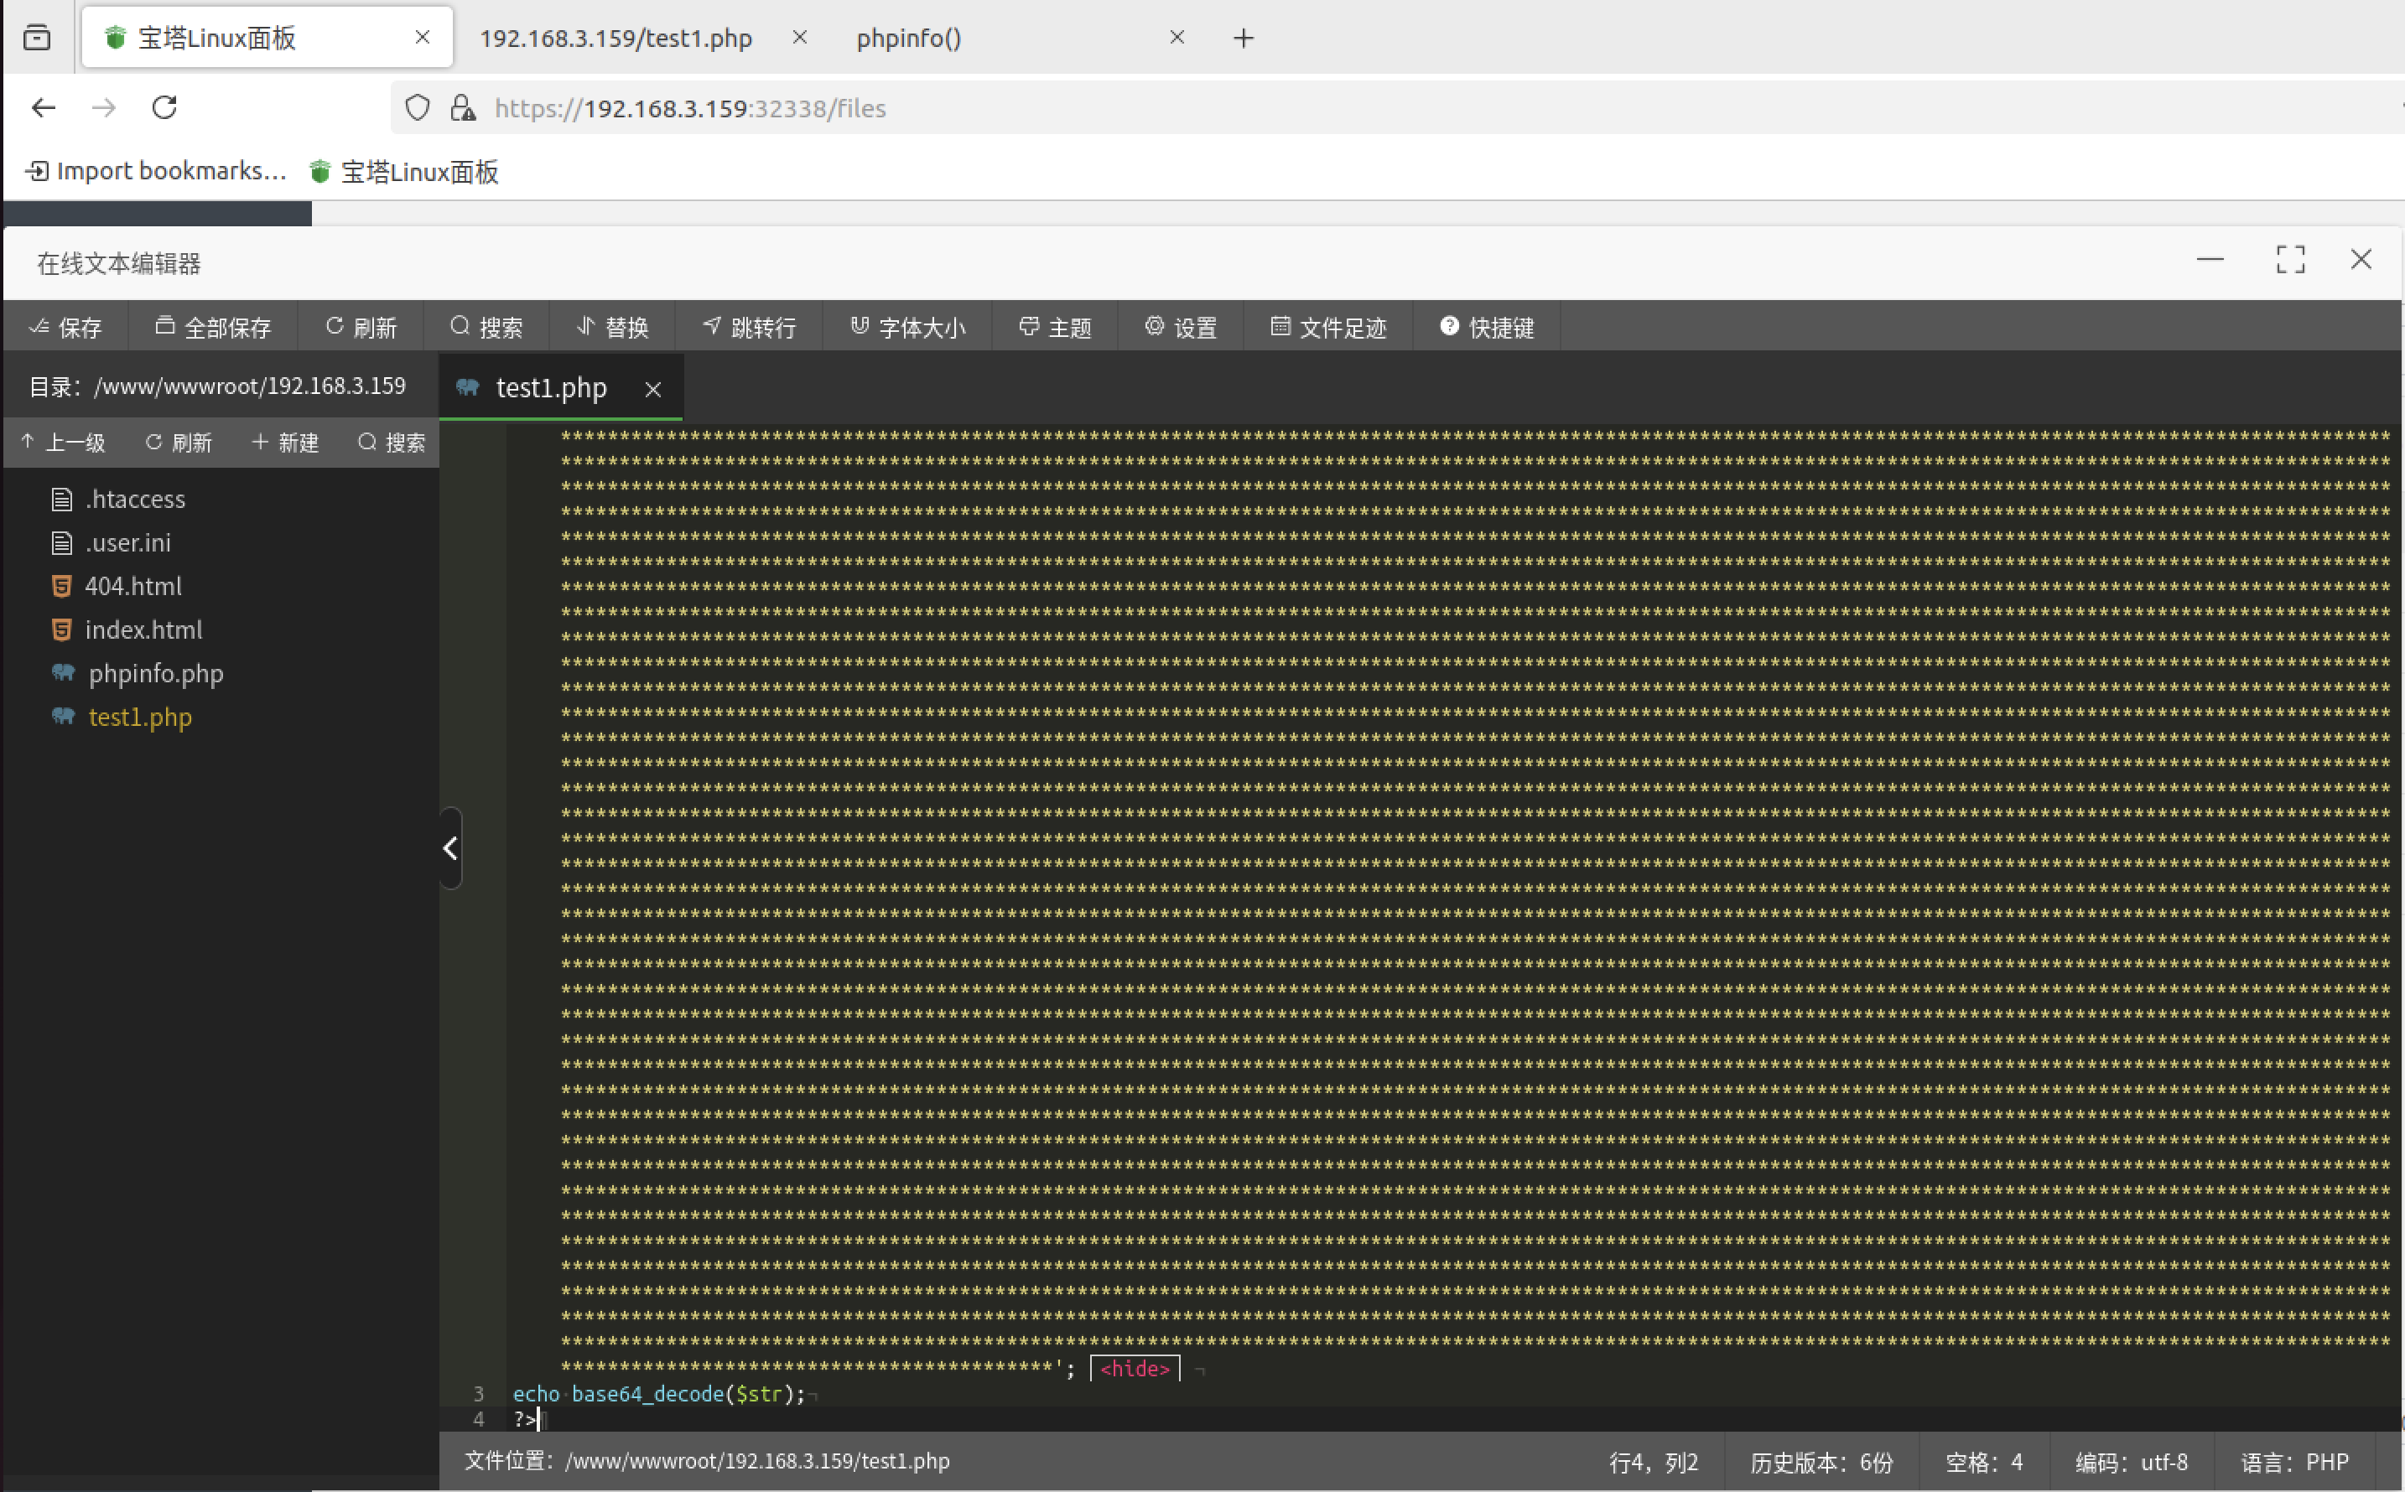Image resolution: width=2405 pixels, height=1492 pixels.
Task: Switch to the 宝塔Linux面板 browser tab
Action: pyautogui.click(x=267, y=38)
